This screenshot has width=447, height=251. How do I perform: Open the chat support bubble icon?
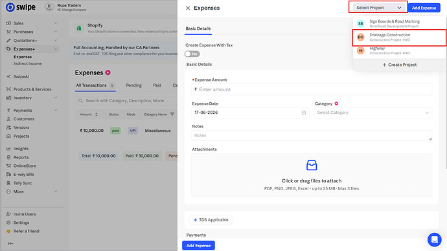(x=434, y=239)
